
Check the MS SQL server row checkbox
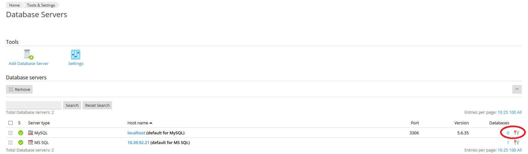pos(11,142)
